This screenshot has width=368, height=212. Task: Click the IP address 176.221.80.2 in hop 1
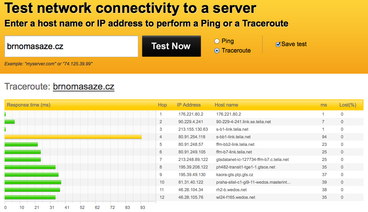(x=191, y=114)
